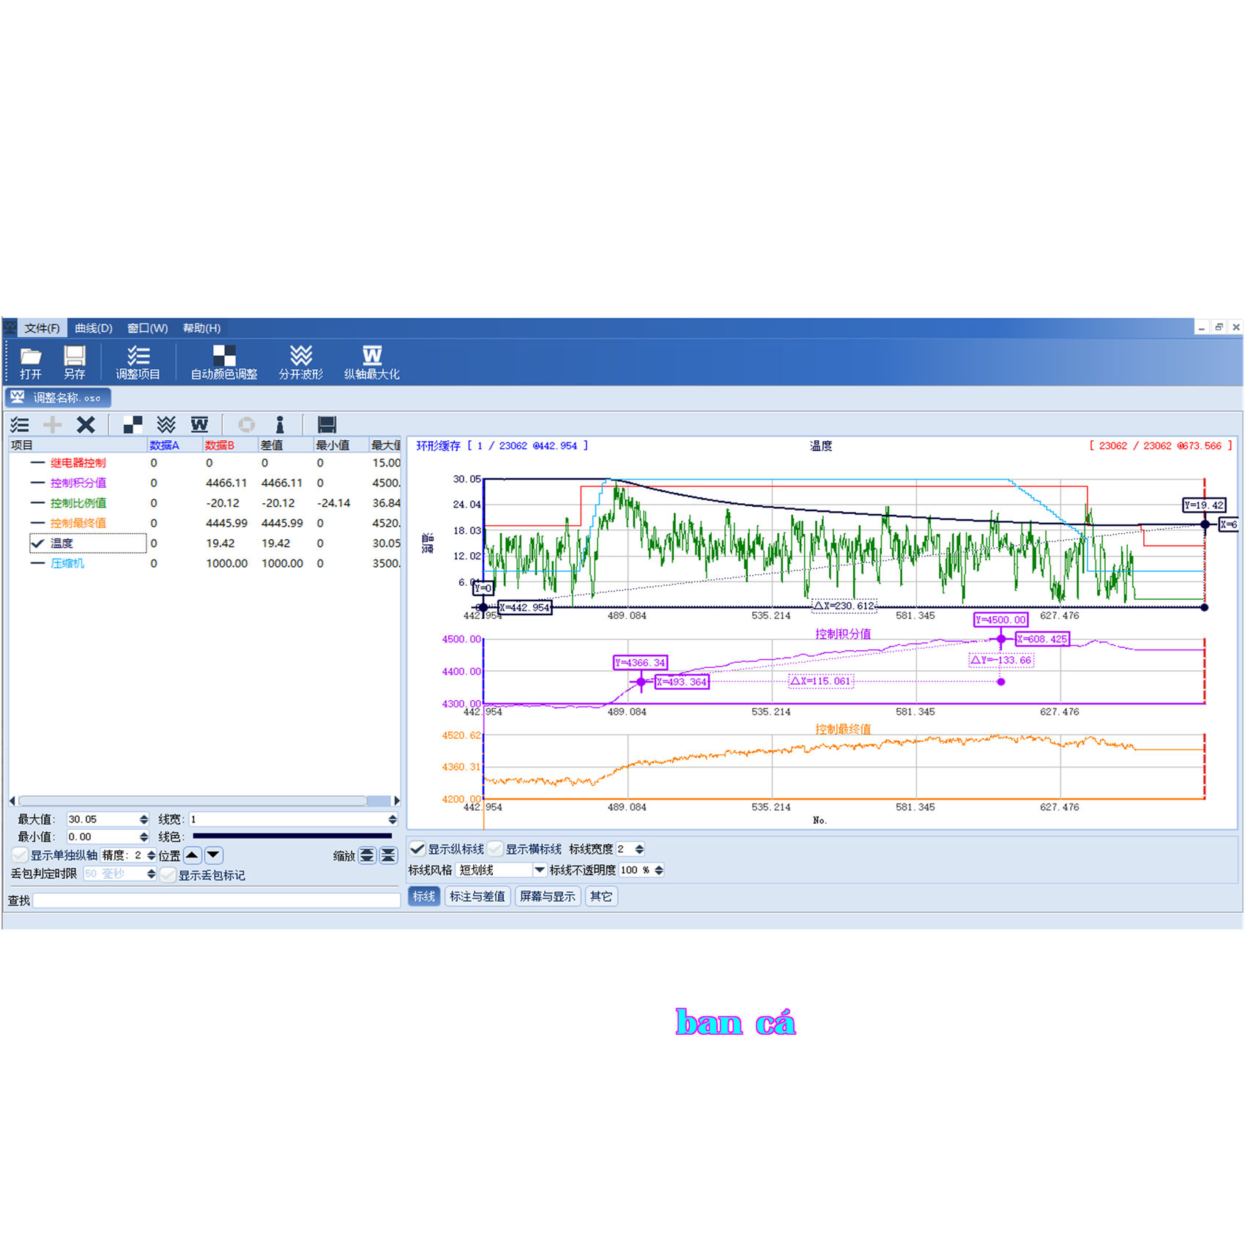Click the first 缩放 zoom expand icon
This screenshot has width=1245, height=1245.
[367, 855]
